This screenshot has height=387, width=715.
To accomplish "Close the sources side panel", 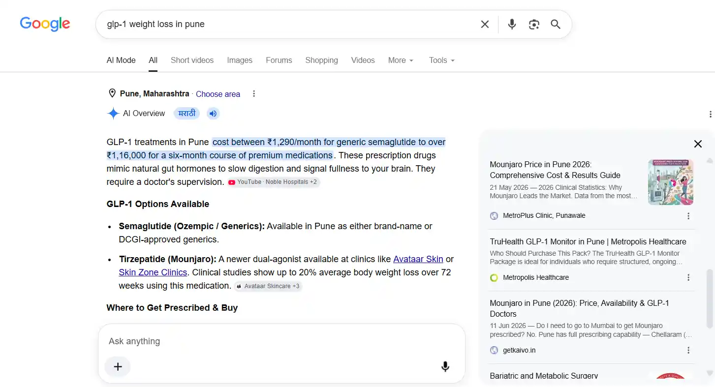I will (x=698, y=144).
